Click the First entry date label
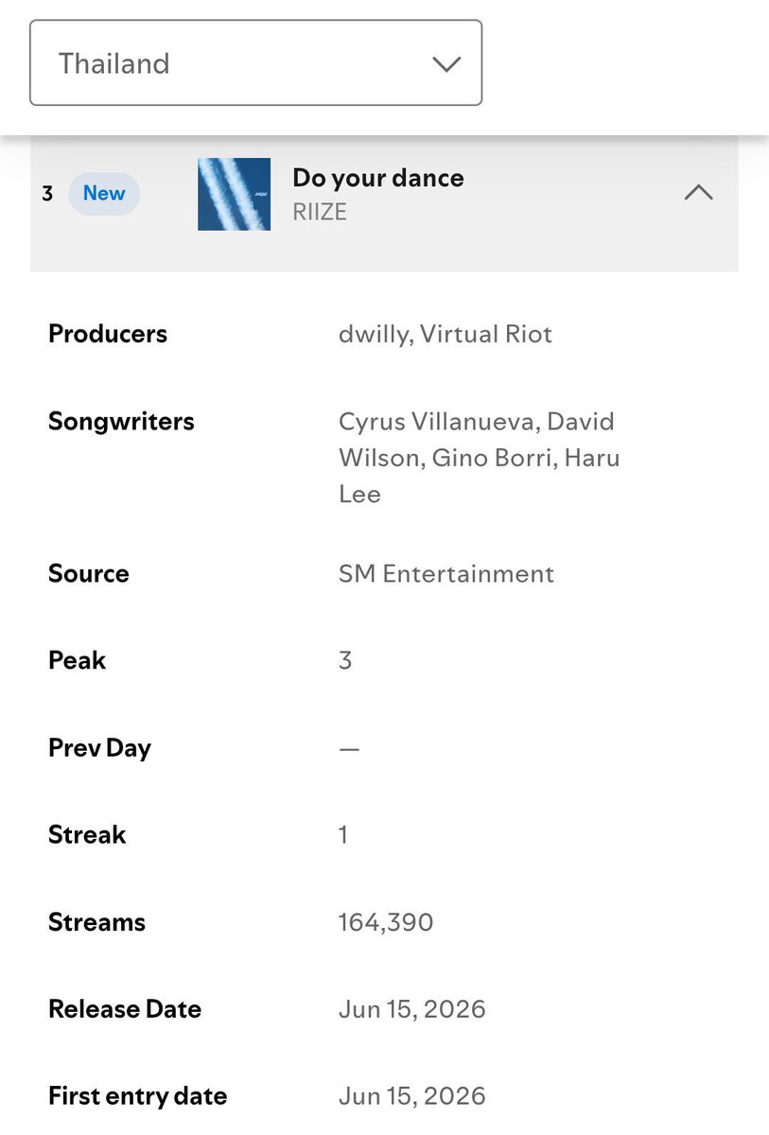 138,1096
